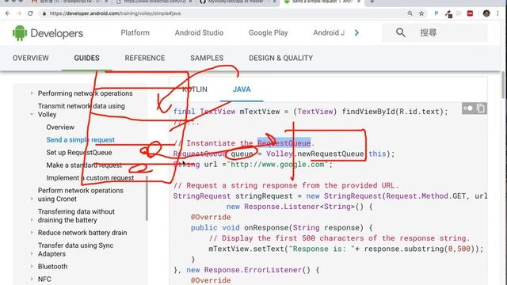Focus the site search field

(x=435, y=32)
